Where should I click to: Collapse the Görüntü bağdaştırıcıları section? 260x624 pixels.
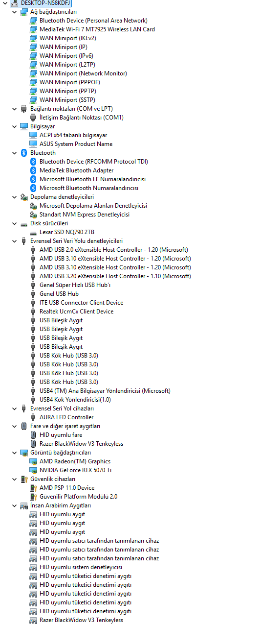[x=14, y=453]
